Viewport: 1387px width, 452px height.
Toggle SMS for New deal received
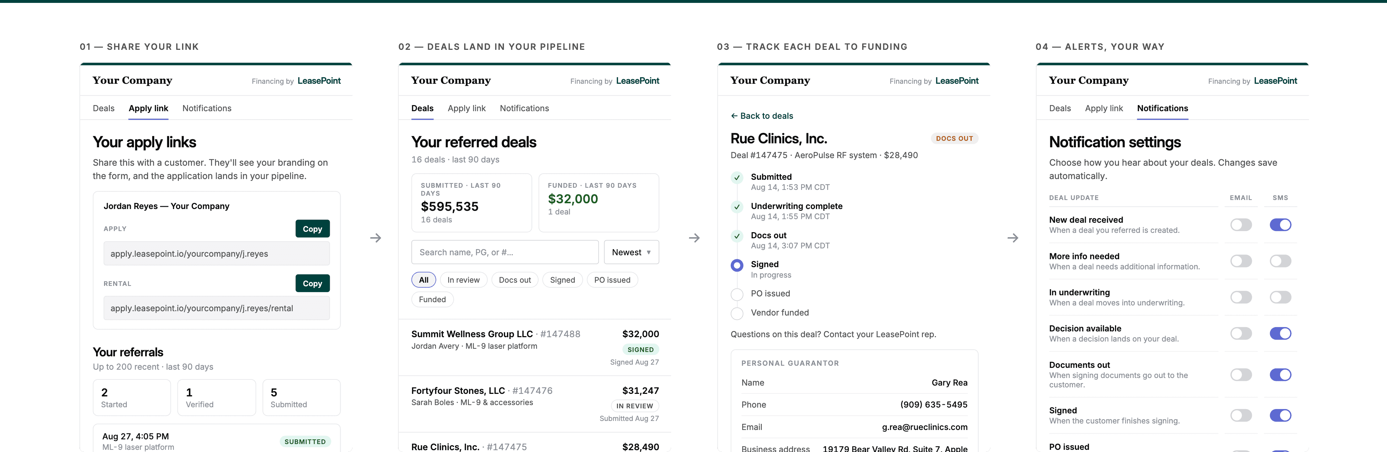coord(1280,225)
